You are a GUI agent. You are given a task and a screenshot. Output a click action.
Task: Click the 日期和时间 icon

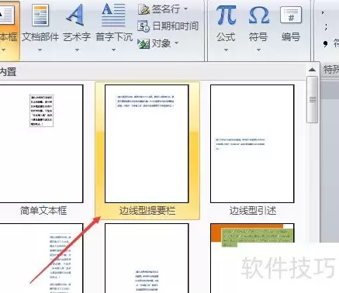coord(144,26)
